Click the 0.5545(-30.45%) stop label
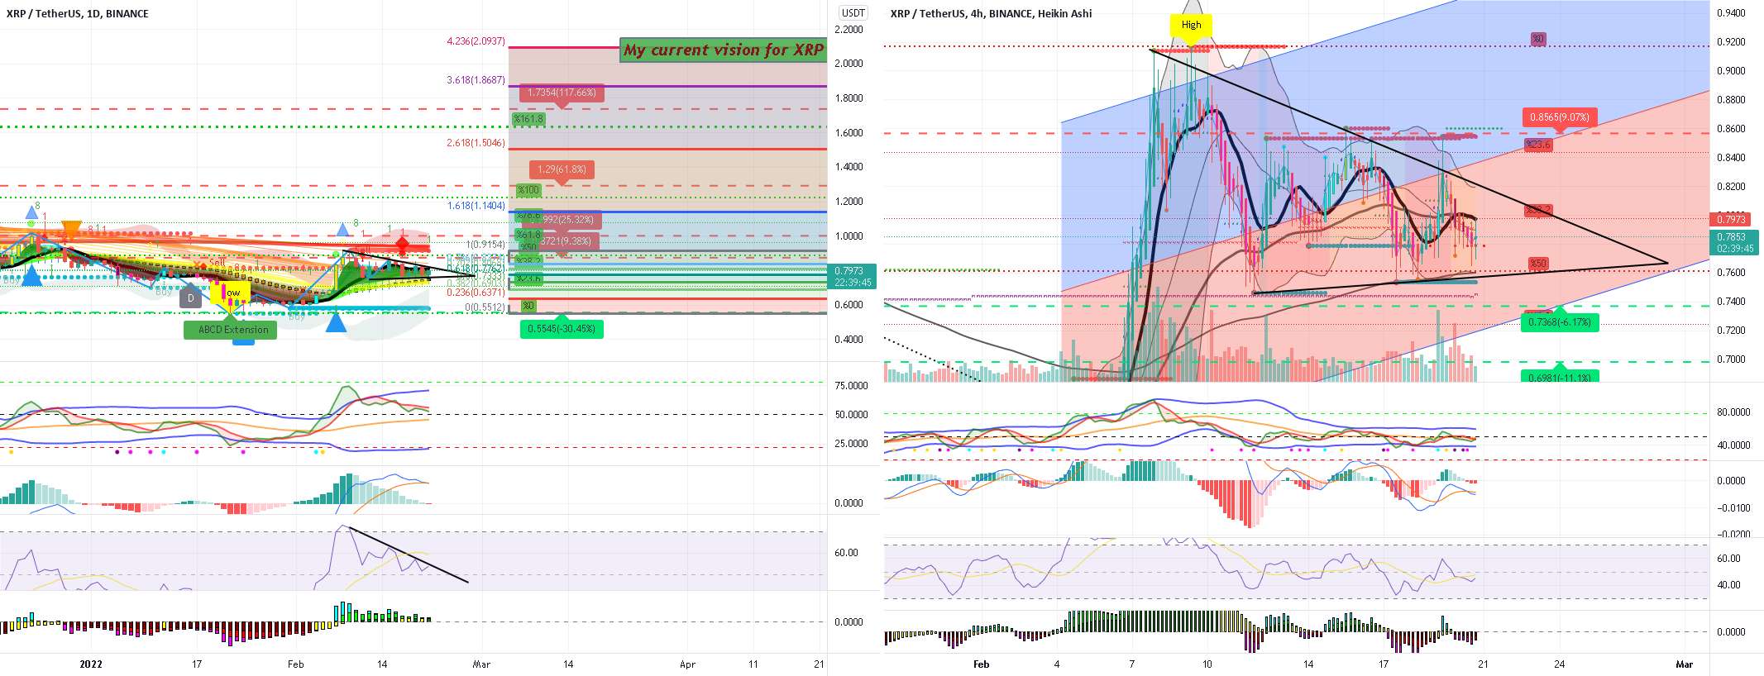 (x=562, y=329)
